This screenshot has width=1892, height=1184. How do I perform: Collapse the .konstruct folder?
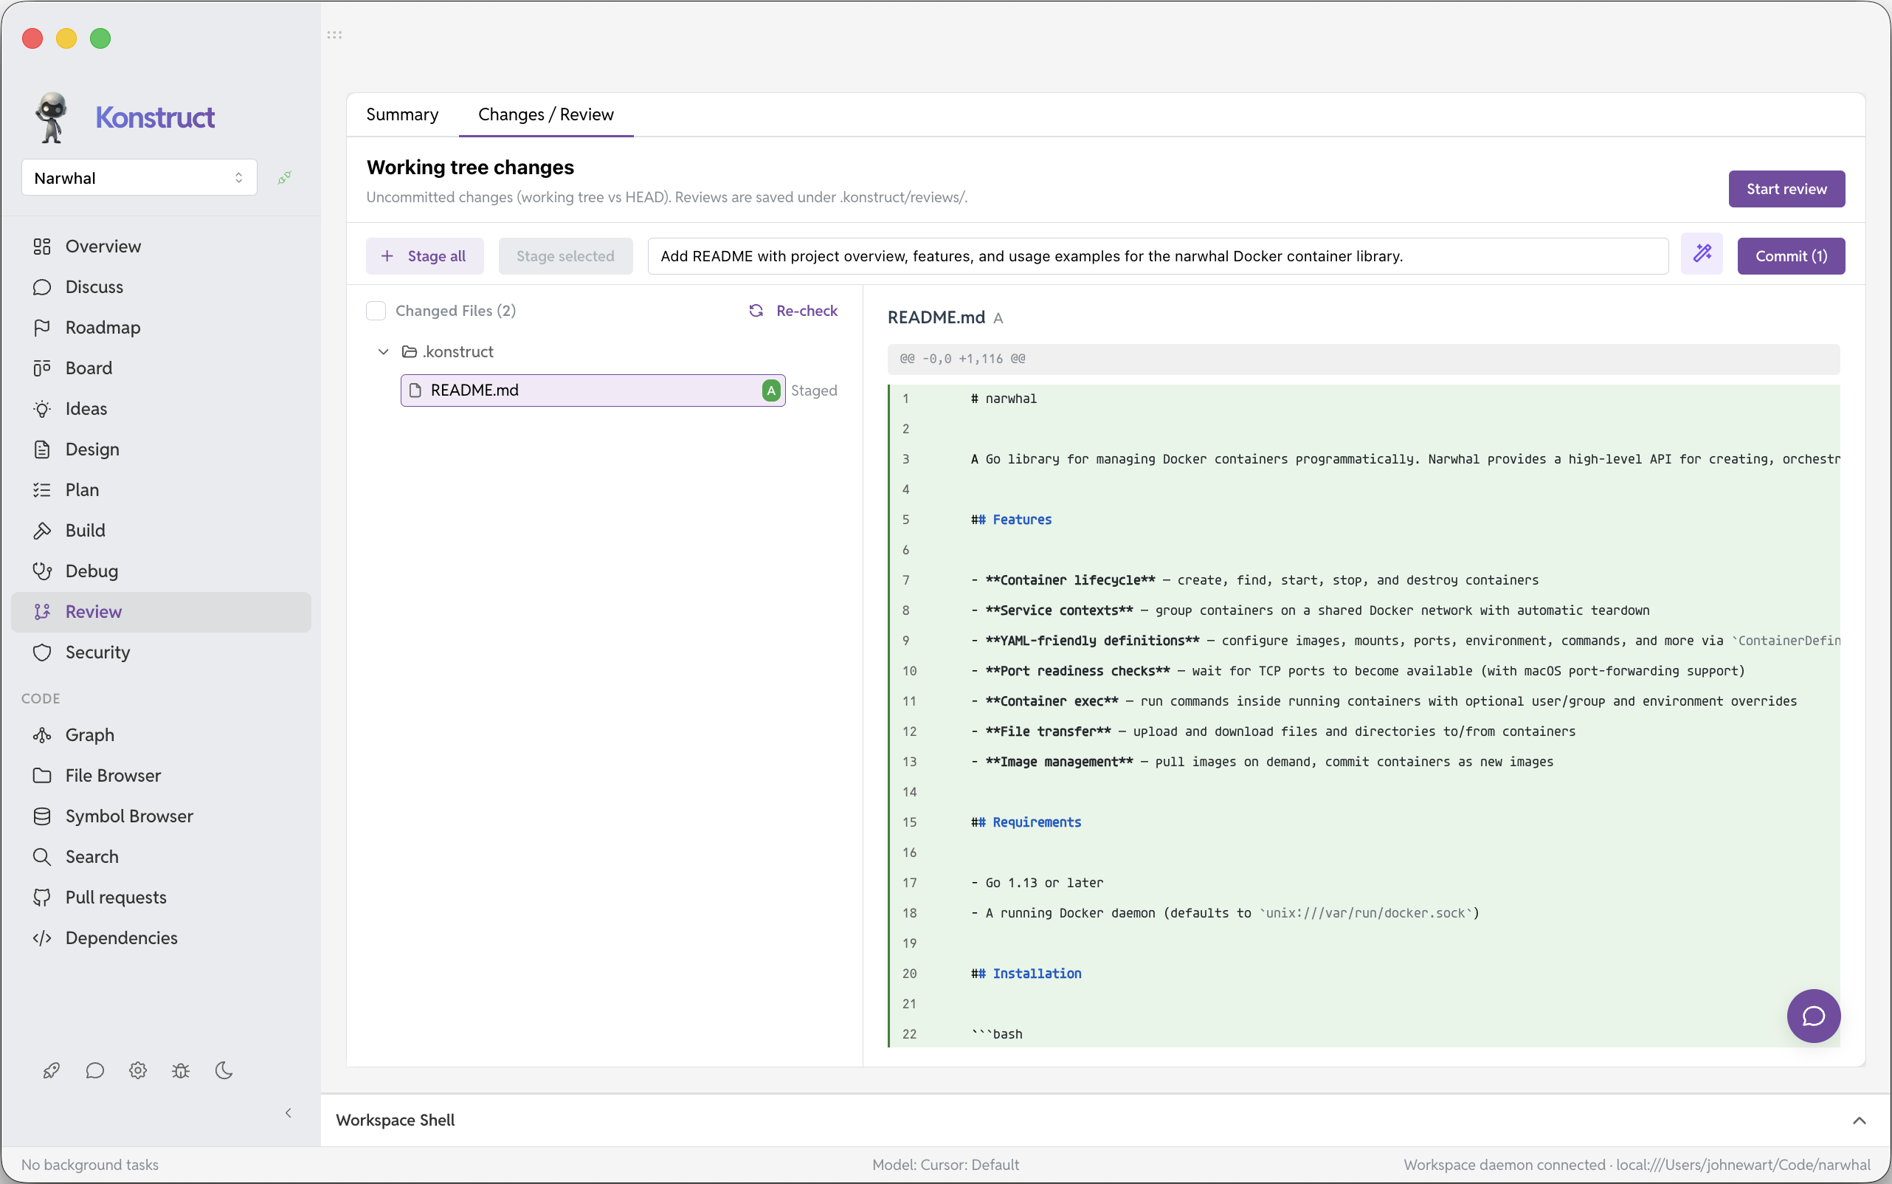(384, 352)
